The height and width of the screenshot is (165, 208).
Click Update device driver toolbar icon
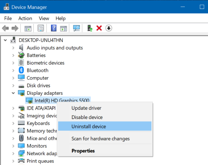90,28
